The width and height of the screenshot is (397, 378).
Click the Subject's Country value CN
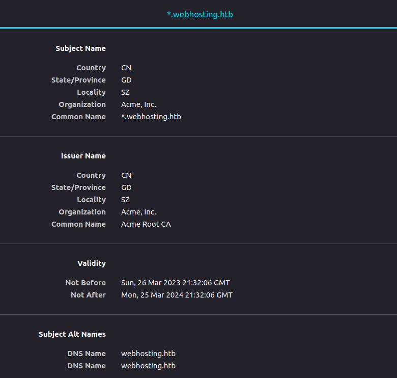(126, 68)
